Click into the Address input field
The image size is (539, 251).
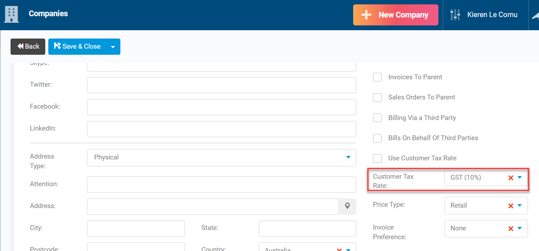(x=213, y=206)
